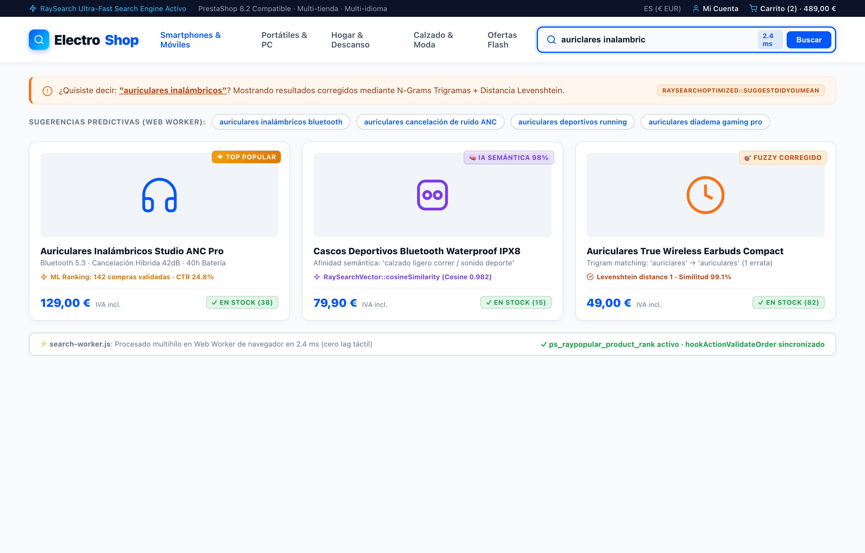Click the warning icon in suggestion banner

[x=47, y=90]
